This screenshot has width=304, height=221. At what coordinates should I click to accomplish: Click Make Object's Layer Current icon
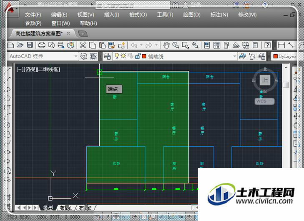(242, 56)
